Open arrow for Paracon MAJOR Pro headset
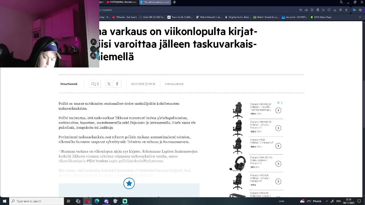365x205 pixels. tap(278, 164)
